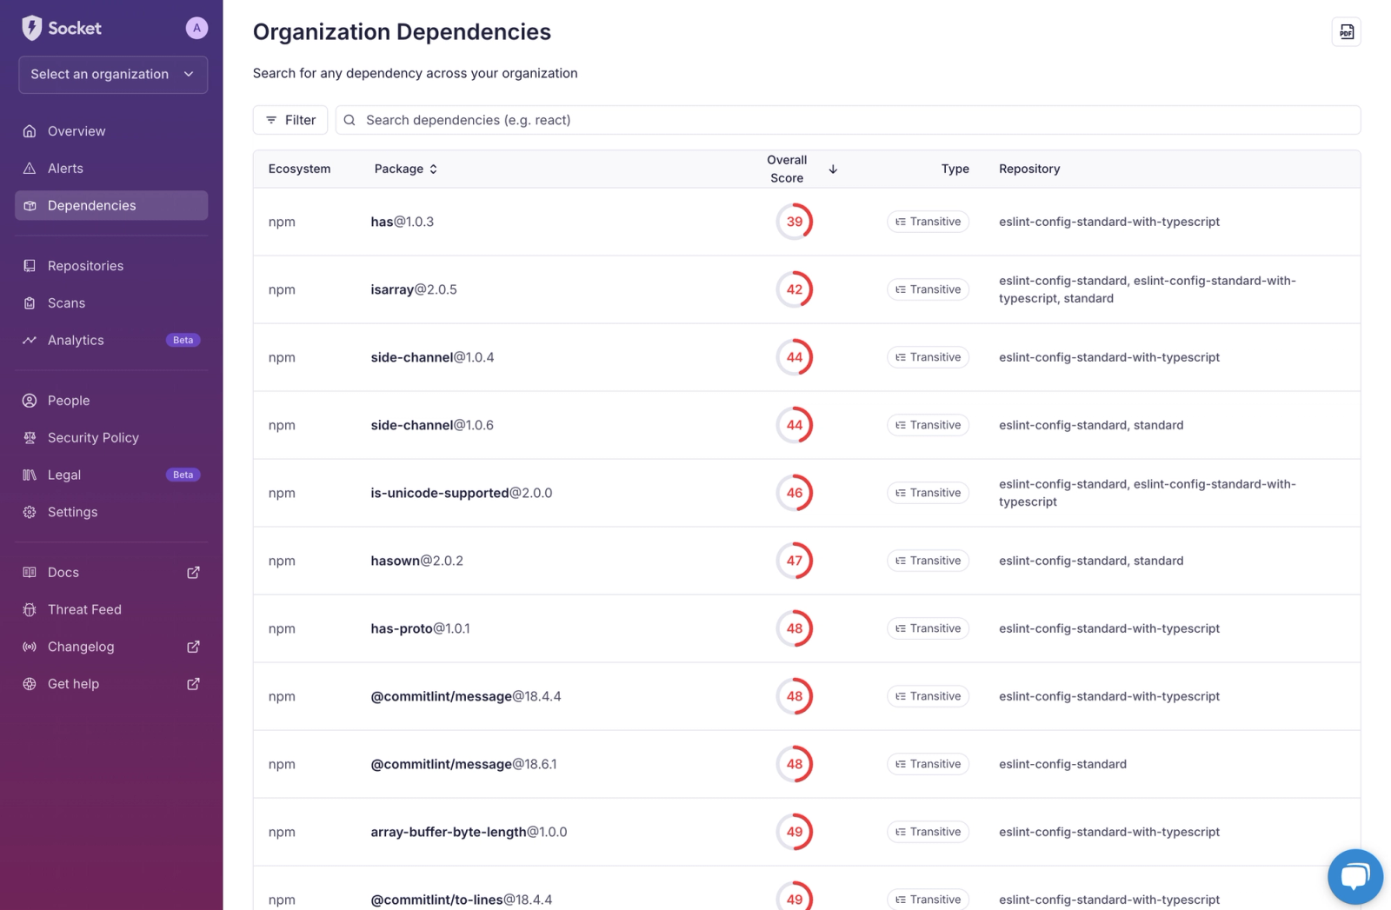Click the Filter button
The width and height of the screenshot is (1391, 910).
tap(290, 120)
